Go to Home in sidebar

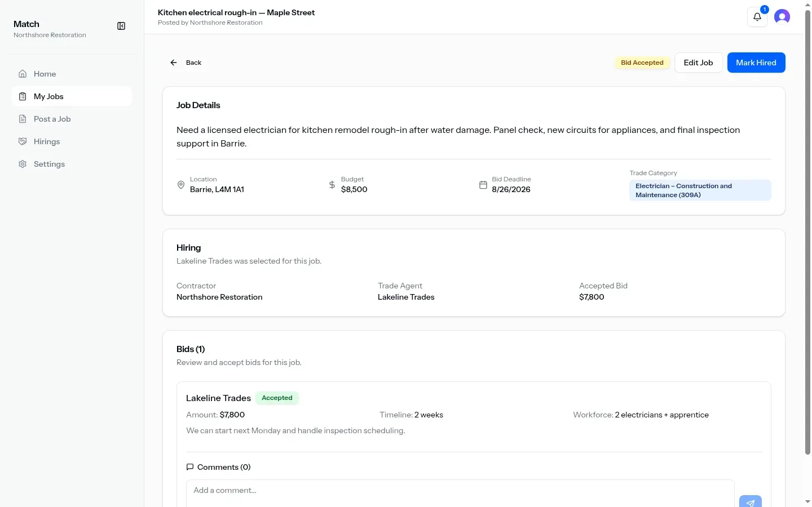(72, 74)
